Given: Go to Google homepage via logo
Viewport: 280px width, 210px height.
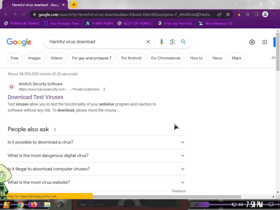Looking at the screenshot, I should point(19,42).
